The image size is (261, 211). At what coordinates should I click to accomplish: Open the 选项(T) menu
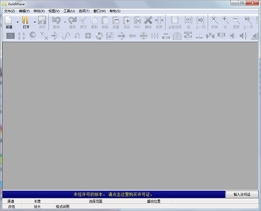(x=84, y=11)
